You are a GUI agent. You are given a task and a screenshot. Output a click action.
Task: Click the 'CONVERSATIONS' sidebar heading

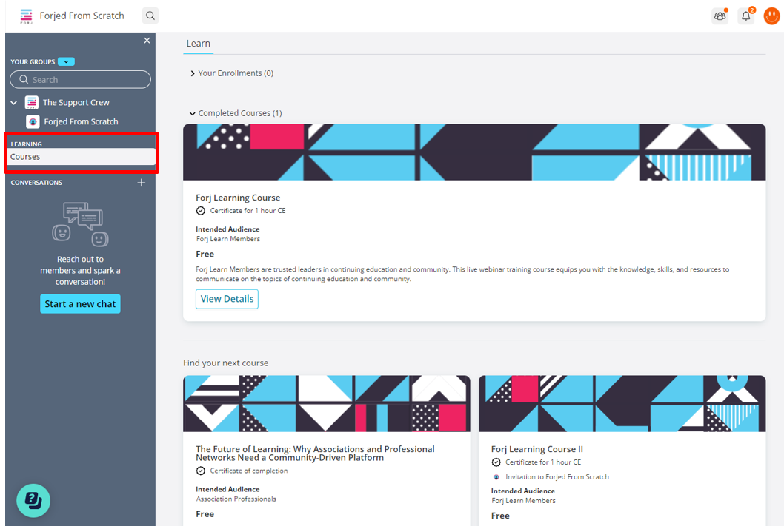click(x=36, y=183)
